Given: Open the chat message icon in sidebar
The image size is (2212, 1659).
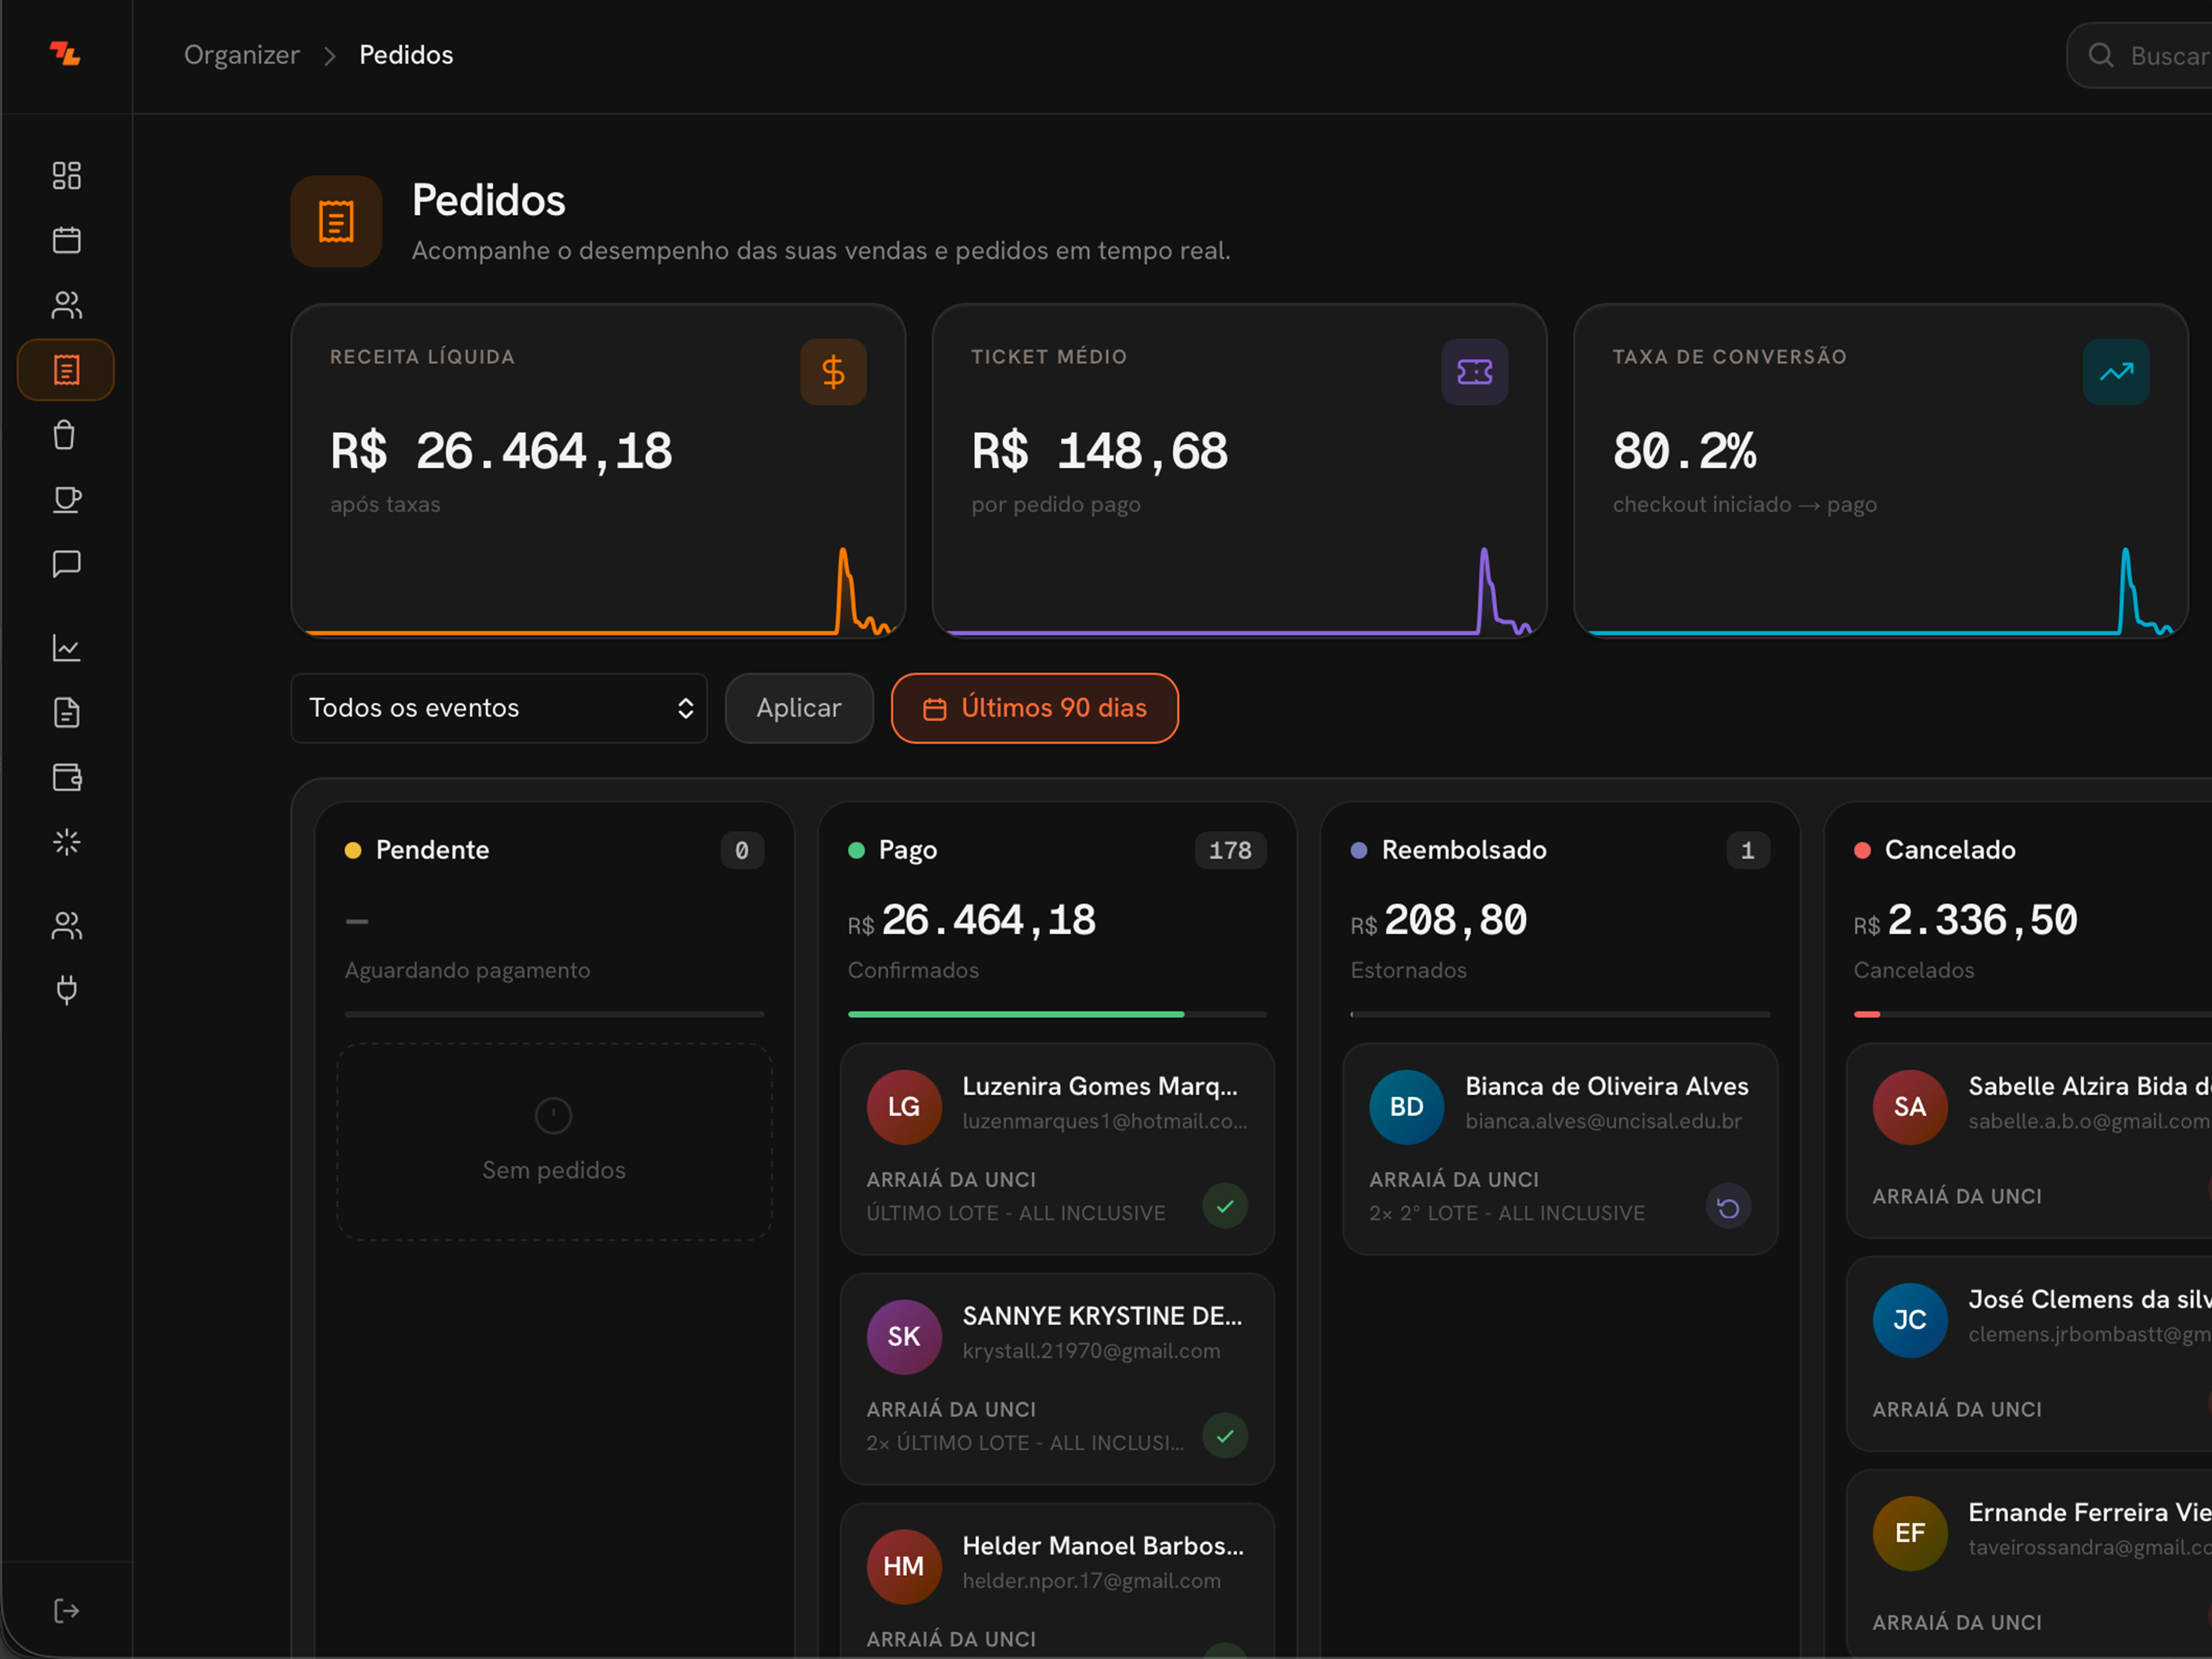Looking at the screenshot, I should [x=66, y=564].
